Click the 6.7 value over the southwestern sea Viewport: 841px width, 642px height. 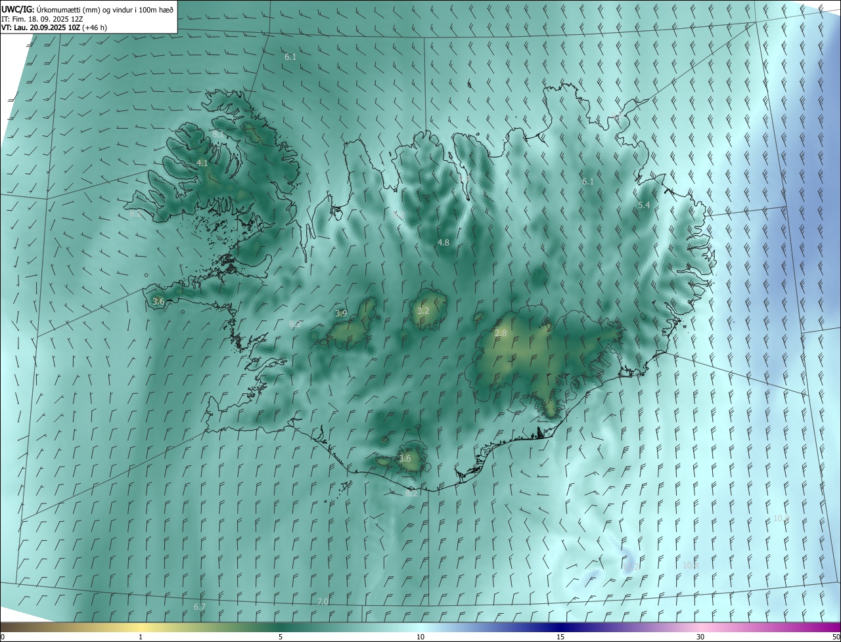(200, 607)
